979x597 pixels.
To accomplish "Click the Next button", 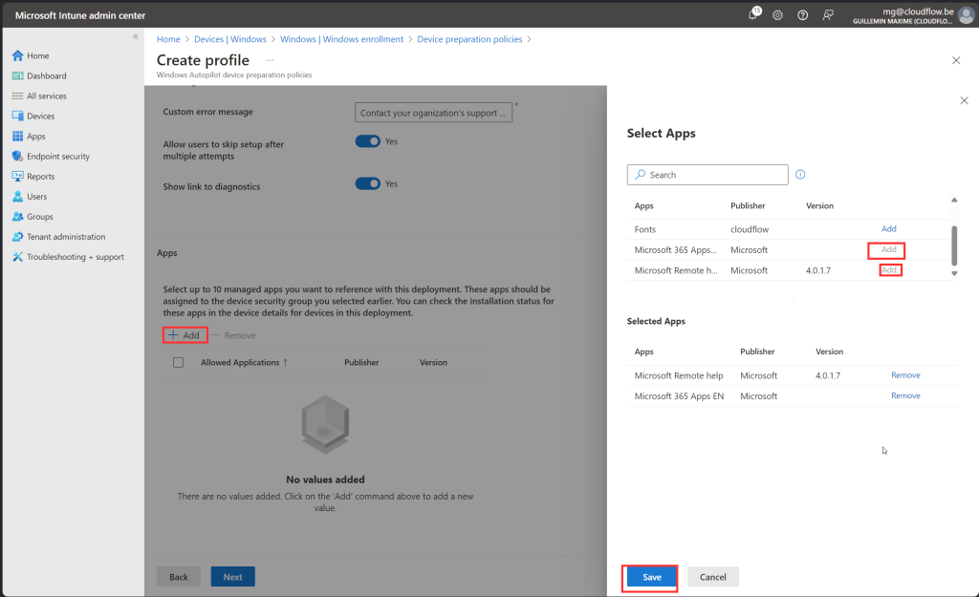I will click(x=233, y=577).
